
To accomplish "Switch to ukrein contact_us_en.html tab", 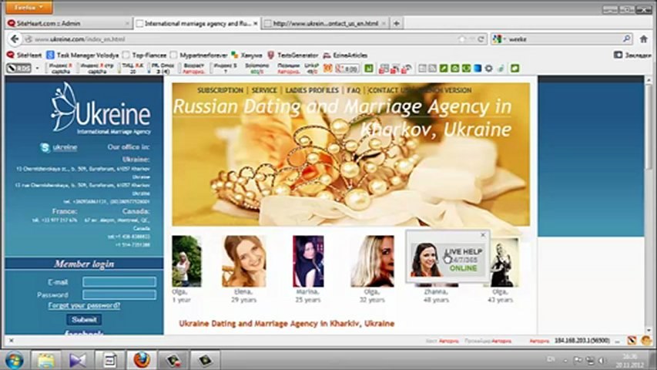I will click(325, 23).
